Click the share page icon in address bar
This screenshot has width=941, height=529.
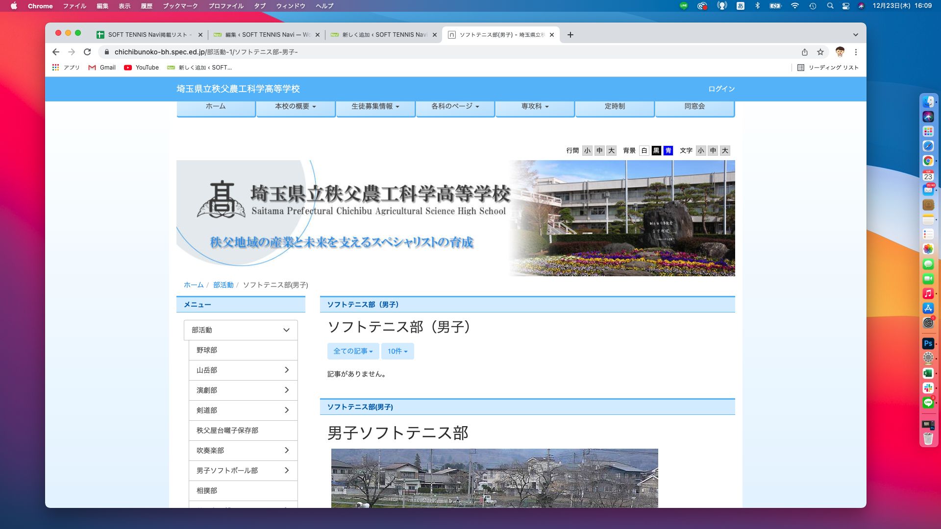tap(805, 52)
